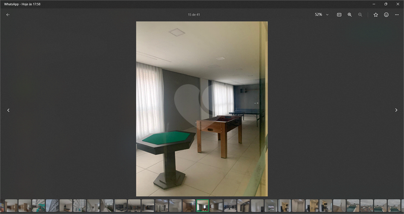Click the game room photo in viewer

[x=202, y=109]
